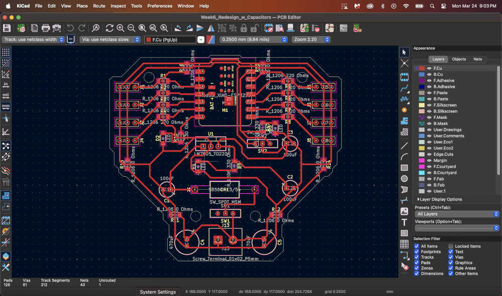Select the Draw Line tool

pyautogui.click(x=404, y=146)
